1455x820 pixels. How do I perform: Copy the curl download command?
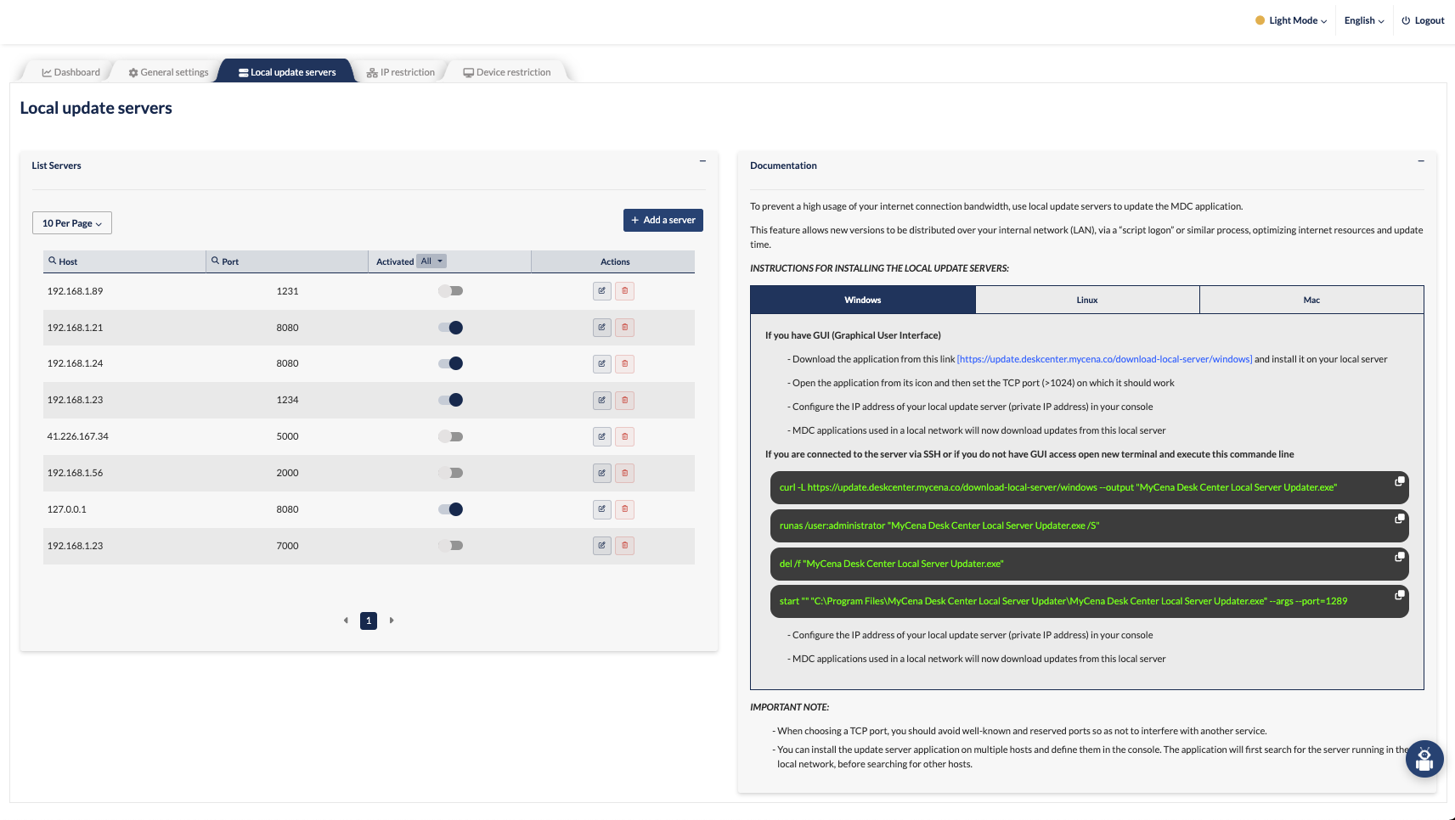(1399, 481)
